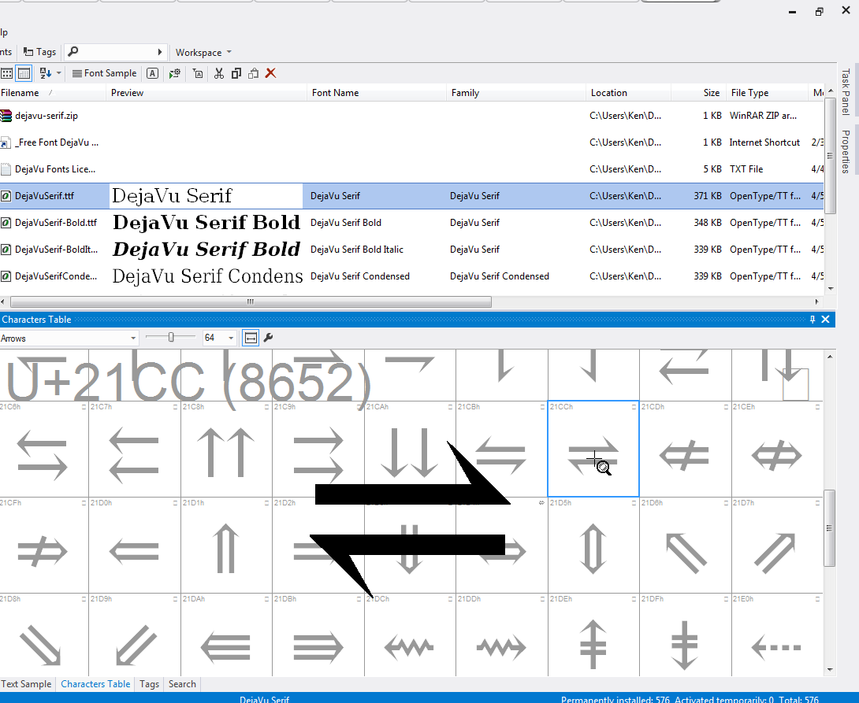Open the character size 64 dropdown
Image resolution: width=859 pixels, height=703 pixels.
(230, 339)
